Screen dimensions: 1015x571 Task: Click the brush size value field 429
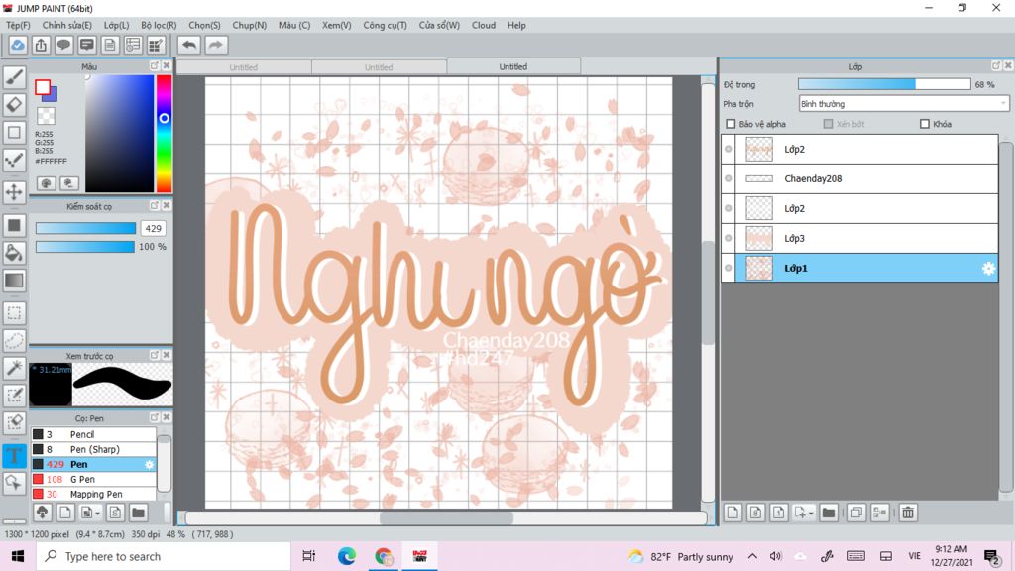pos(154,228)
